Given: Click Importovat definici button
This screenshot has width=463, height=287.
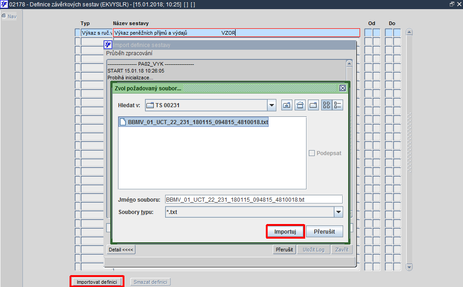Looking at the screenshot, I should coord(97,282).
